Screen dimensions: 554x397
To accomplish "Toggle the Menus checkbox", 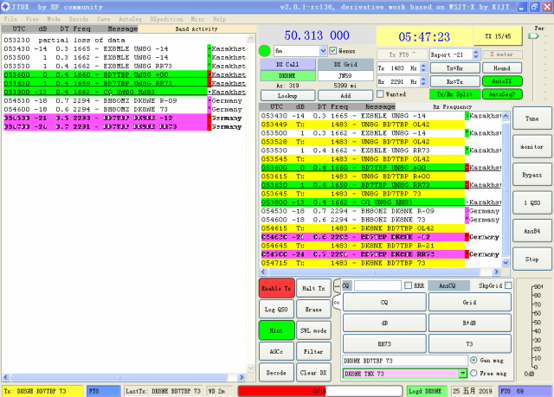I will click(x=332, y=51).
